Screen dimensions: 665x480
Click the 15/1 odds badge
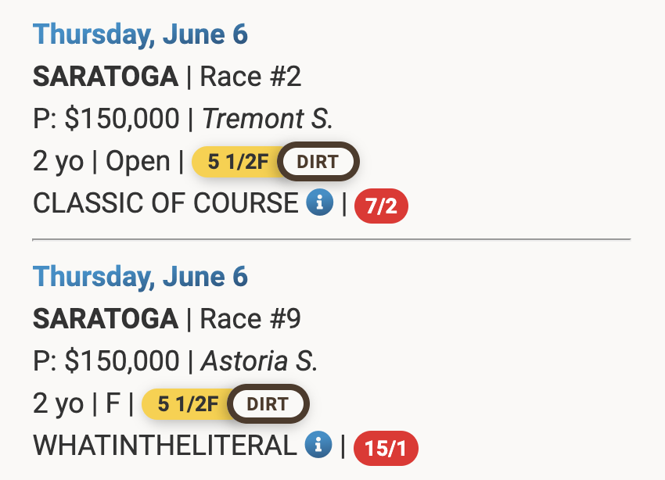(x=386, y=448)
